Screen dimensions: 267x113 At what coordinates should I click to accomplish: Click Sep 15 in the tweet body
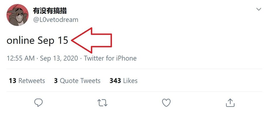coord(53,41)
